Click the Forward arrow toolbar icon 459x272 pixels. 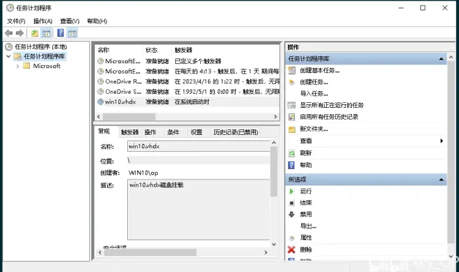pos(19,33)
